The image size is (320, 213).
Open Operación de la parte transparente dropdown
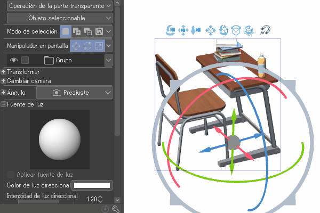(x=60, y=6)
